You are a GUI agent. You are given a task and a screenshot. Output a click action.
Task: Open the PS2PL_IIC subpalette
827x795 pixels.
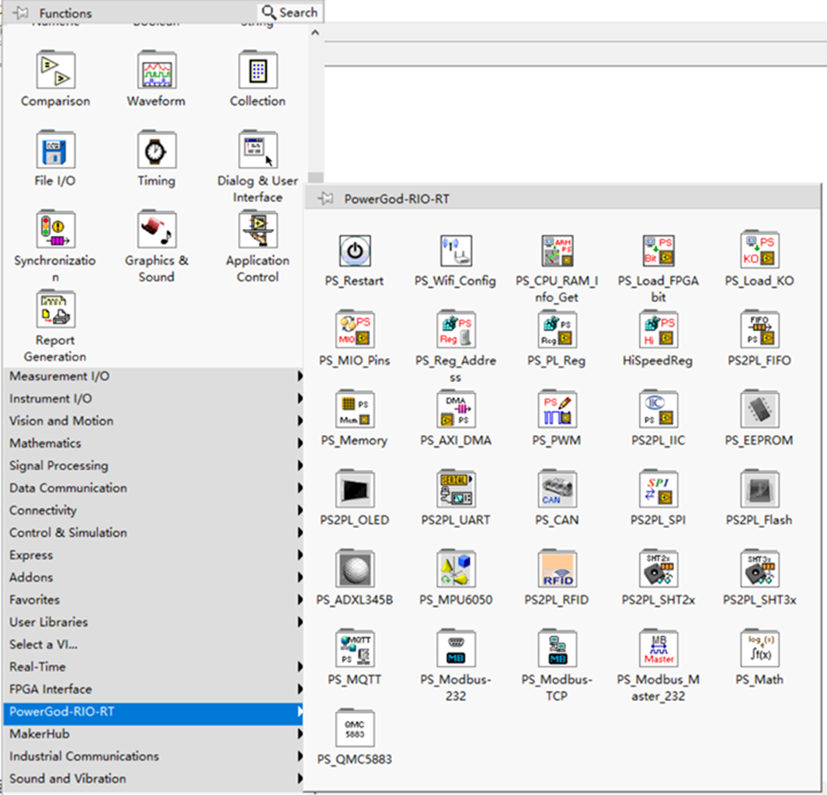click(x=658, y=408)
